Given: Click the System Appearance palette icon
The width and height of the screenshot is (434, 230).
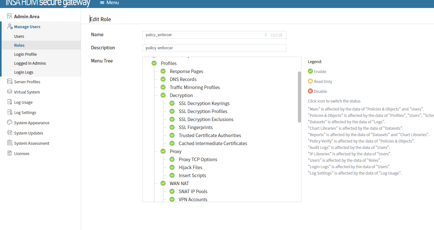Looking at the screenshot, I should [10, 123].
